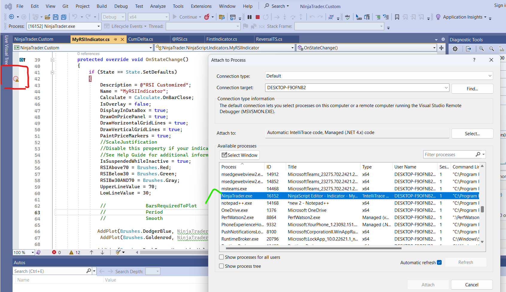The image size is (506, 292).
Task: Click the Save All toolbar icon
Action: click(x=63, y=17)
